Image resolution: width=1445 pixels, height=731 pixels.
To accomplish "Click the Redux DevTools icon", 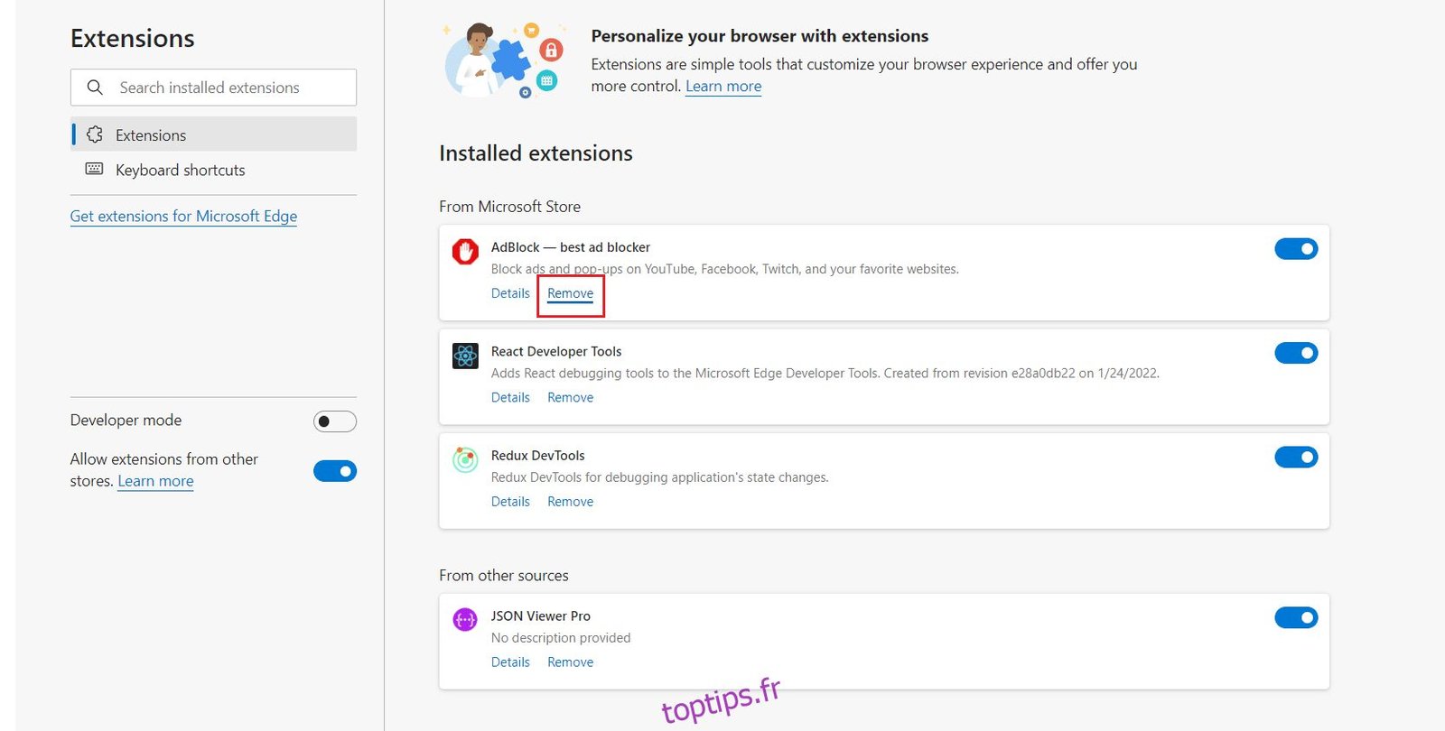I will coord(465,460).
